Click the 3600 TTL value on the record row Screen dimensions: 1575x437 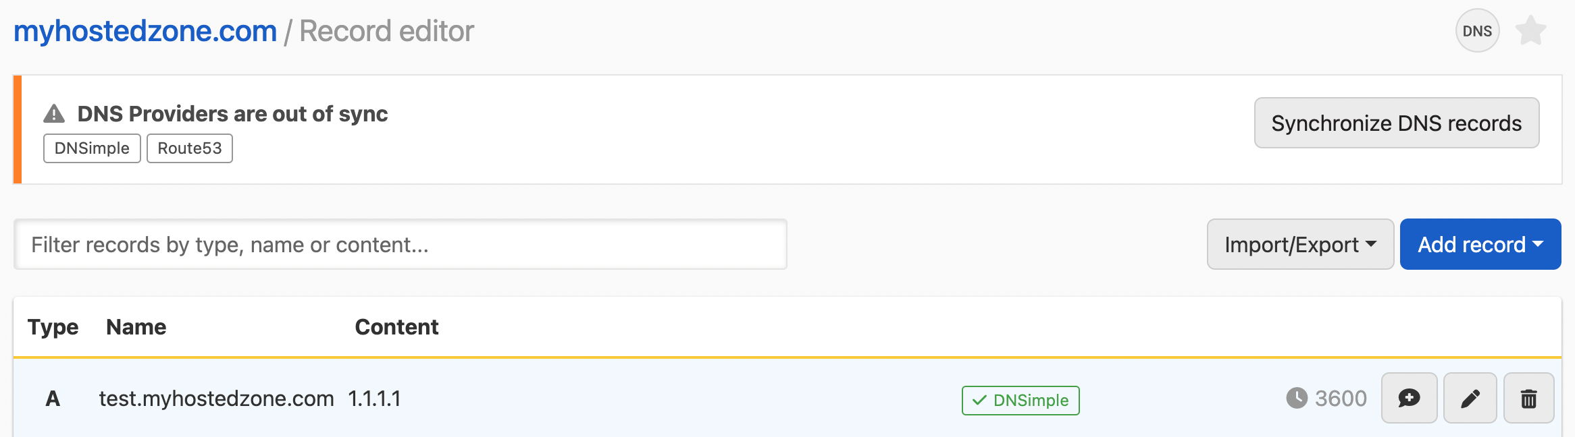1341,399
